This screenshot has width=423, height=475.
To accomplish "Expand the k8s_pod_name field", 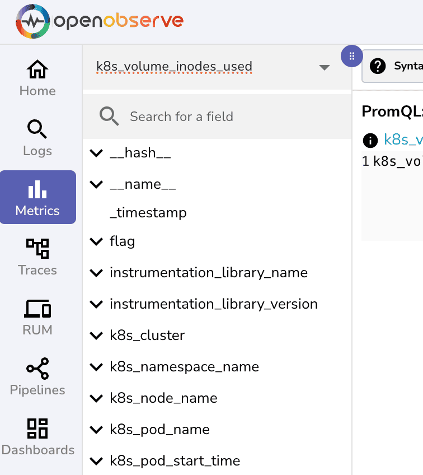I will (x=97, y=430).
